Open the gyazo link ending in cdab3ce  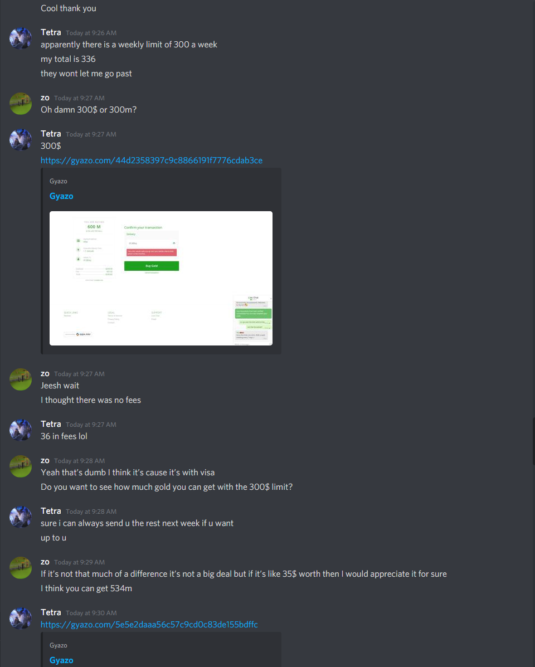pos(152,160)
